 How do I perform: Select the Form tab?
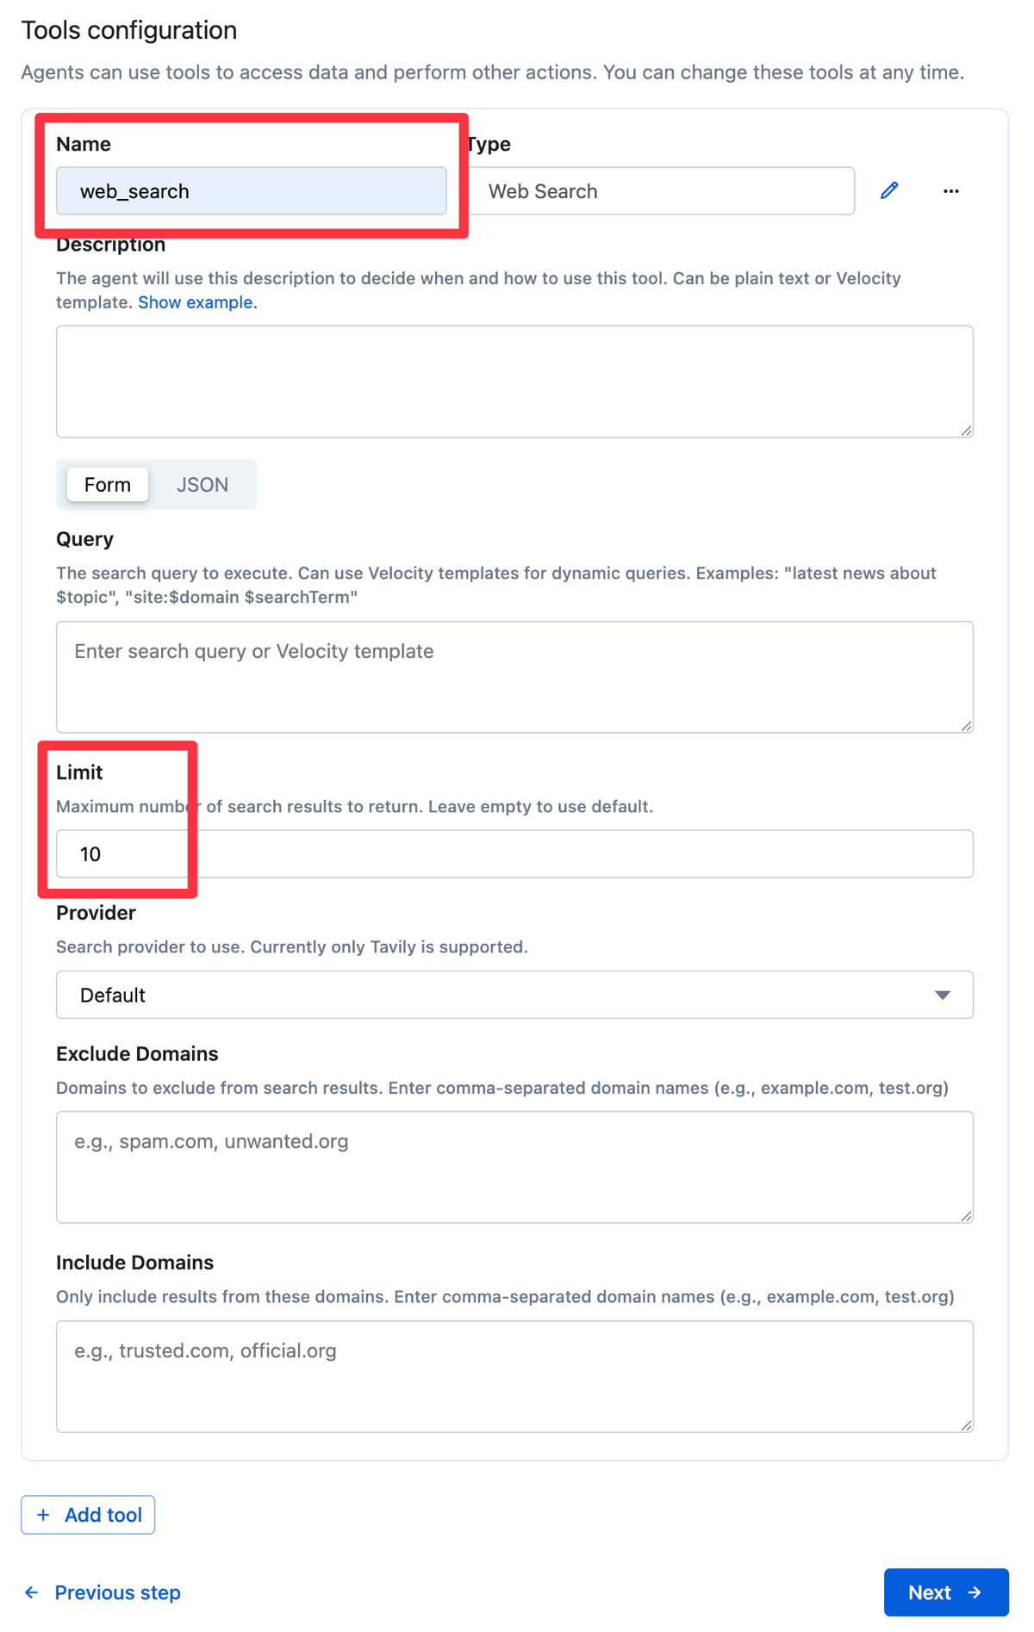click(106, 484)
